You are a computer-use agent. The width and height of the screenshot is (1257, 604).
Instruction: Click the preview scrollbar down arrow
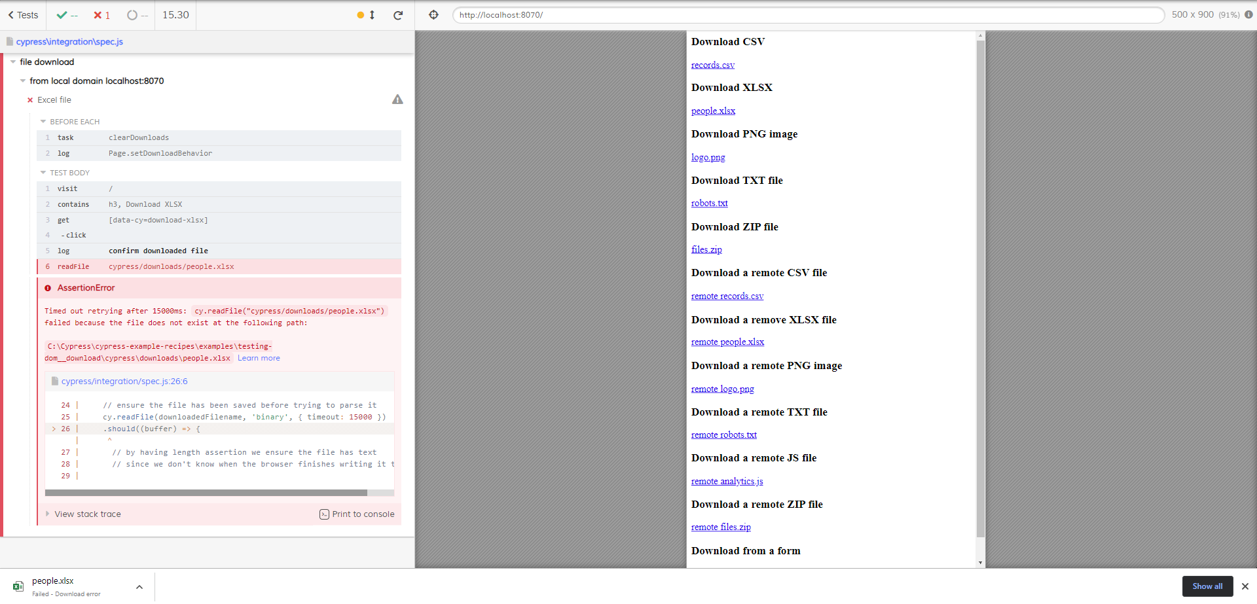[980, 563]
